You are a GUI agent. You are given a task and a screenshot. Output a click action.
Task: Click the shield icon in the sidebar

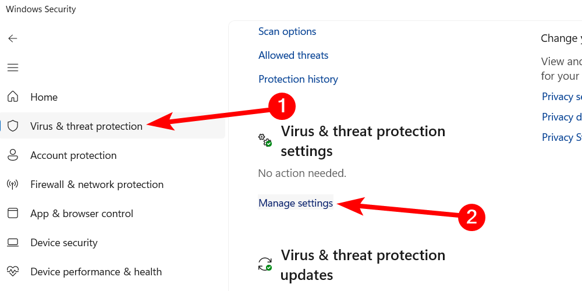[13, 126]
